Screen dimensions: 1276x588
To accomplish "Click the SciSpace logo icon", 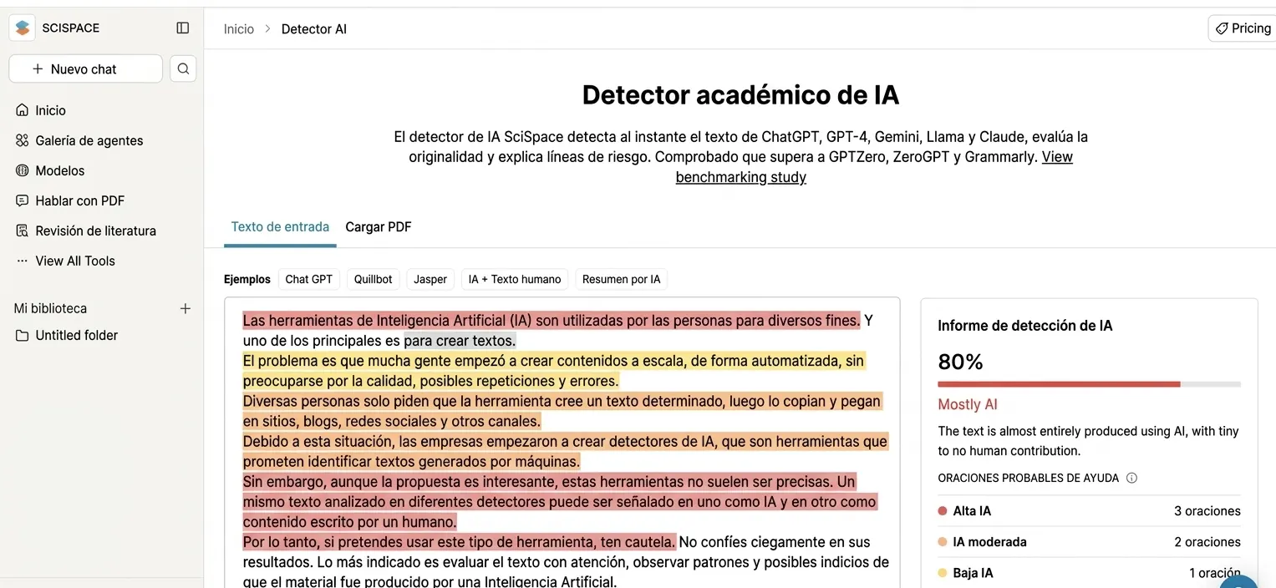I will tap(23, 28).
